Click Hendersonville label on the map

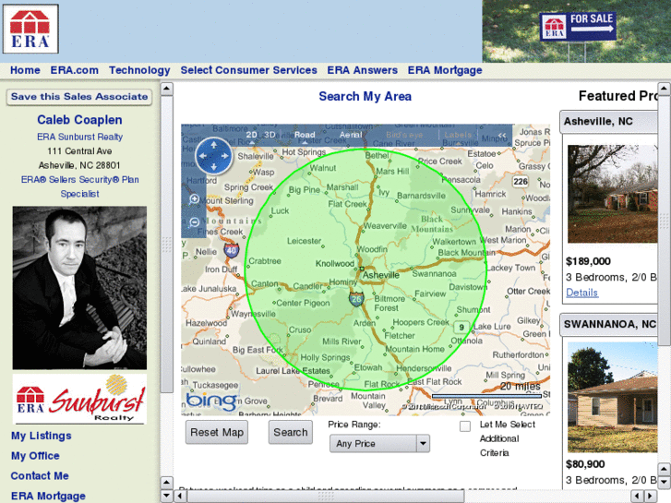424,368
